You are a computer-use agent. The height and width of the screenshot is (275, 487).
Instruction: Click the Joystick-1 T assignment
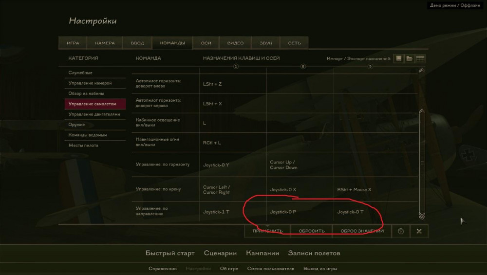click(x=233, y=212)
